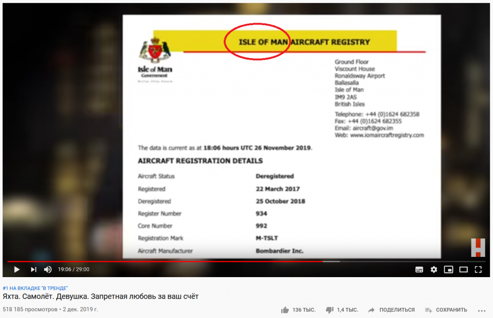Open more actions three-dot menu
Screen dimensions: 493x318
[481, 310]
